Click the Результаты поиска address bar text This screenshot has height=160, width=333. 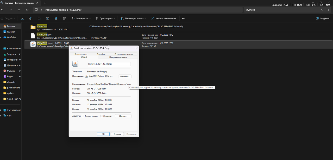coord(64,10)
